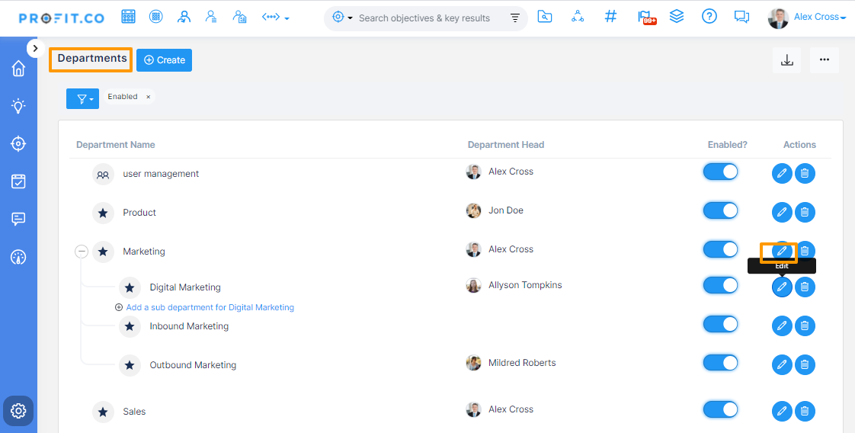Expand the left sidebar navigation arrow
Image resolution: width=855 pixels, height=433 pixels.
click(35, 48)
